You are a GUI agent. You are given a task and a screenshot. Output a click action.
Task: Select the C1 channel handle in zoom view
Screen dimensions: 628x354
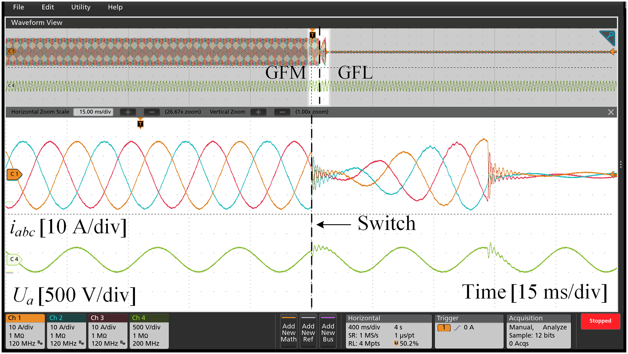click(x=14, y=175)
